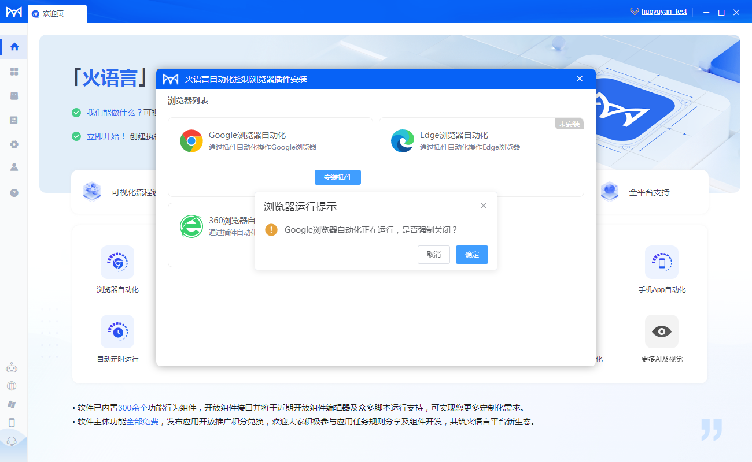Image resolution: width=752 pixels, height=462 pixels.
Task: Close the 浏览器运行提示 prompt with X
Action: click(x=484, y=206)
